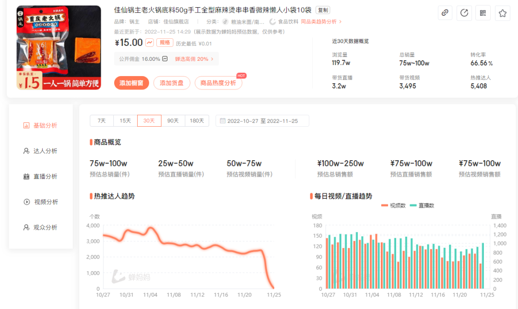Click the 直播分析 sidebar icon
This screenshot has height=309, width=518.
[26, 177]
